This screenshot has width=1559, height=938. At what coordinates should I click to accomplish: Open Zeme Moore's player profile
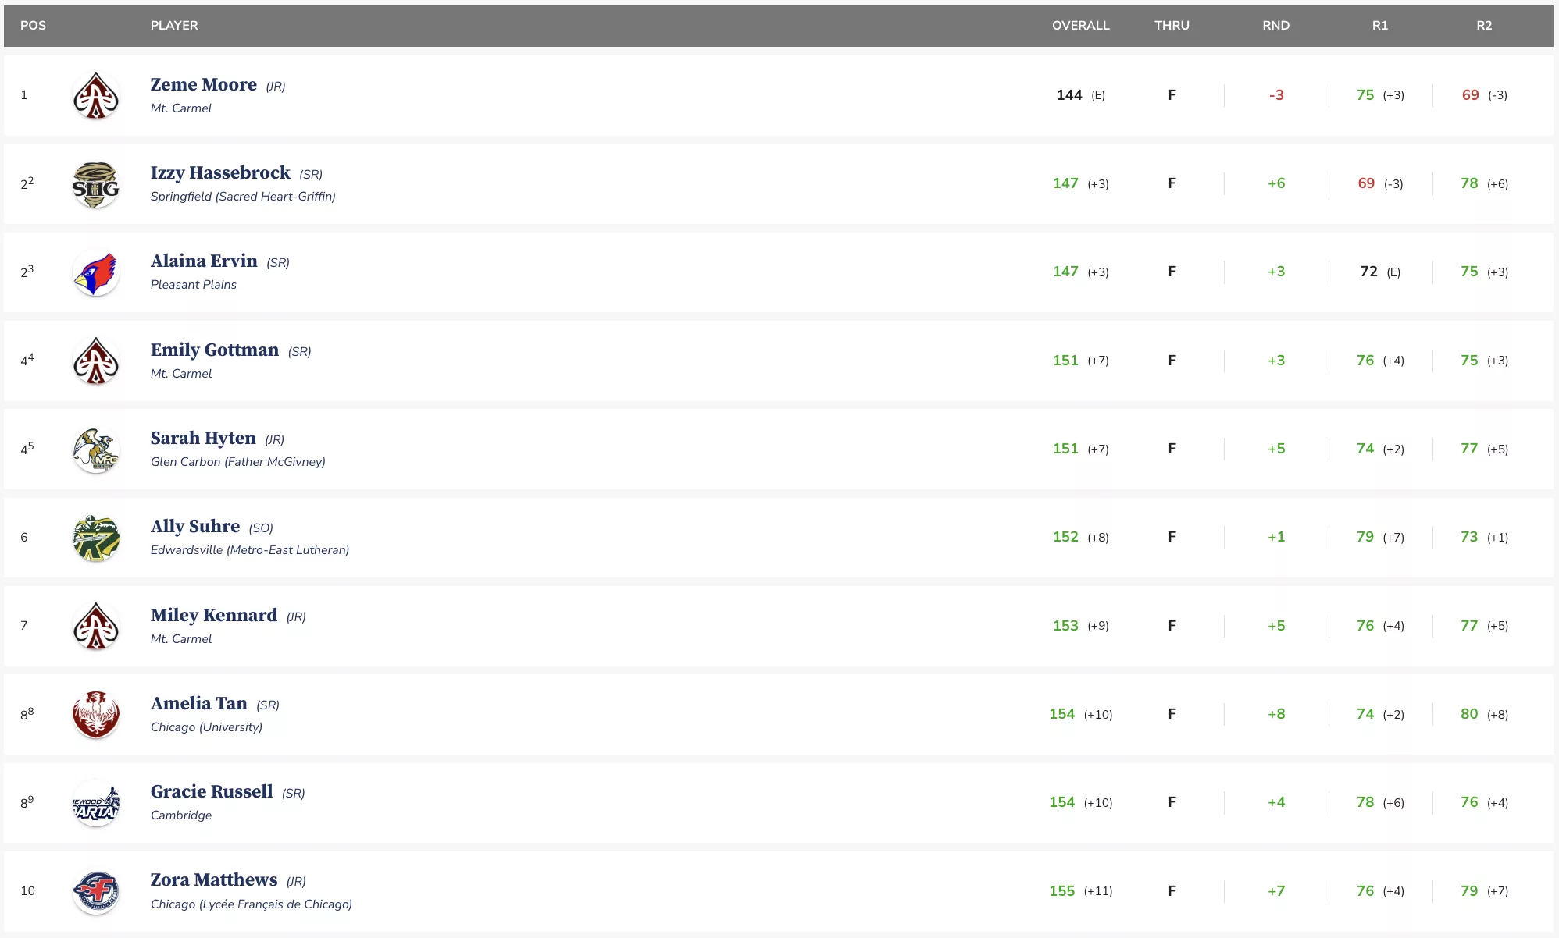(x=203, y=84)
